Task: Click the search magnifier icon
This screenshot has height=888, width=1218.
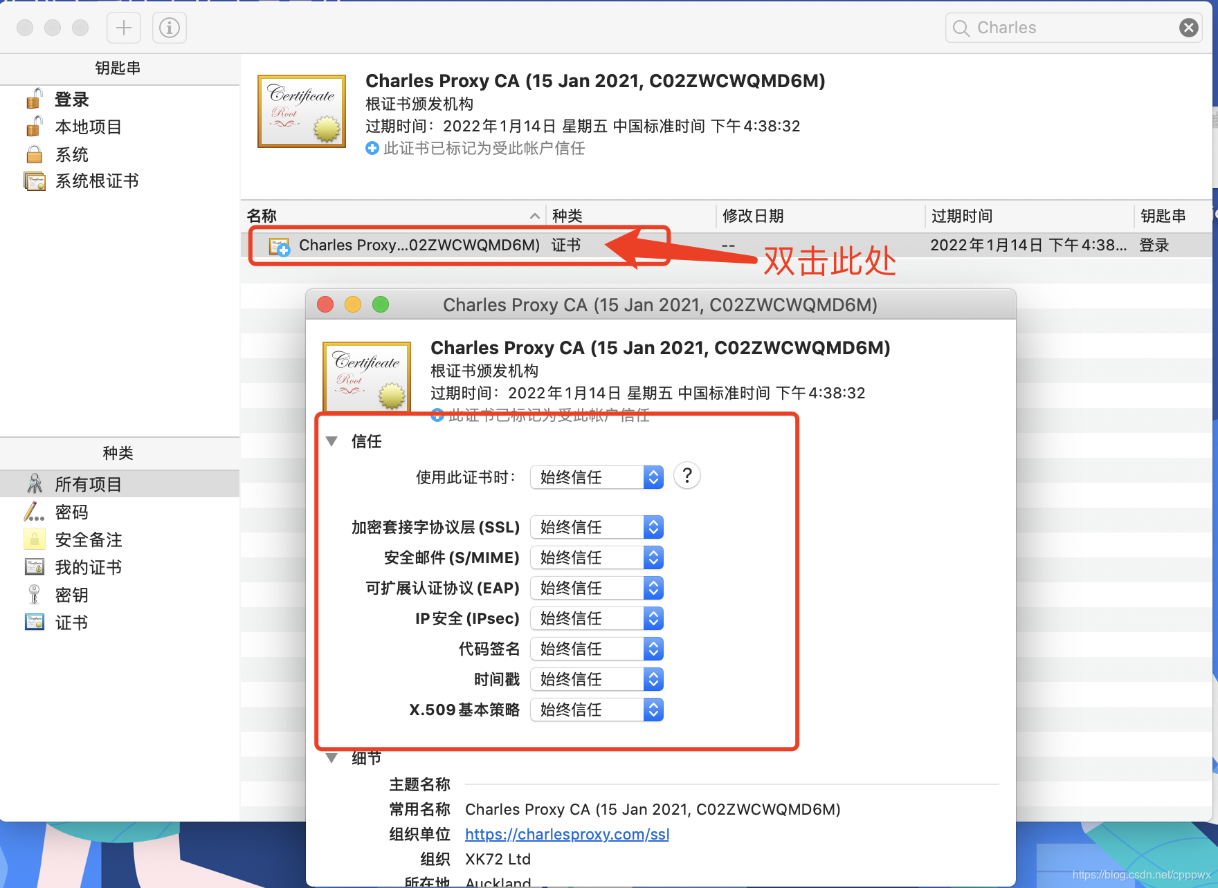Action: point(961,28)
